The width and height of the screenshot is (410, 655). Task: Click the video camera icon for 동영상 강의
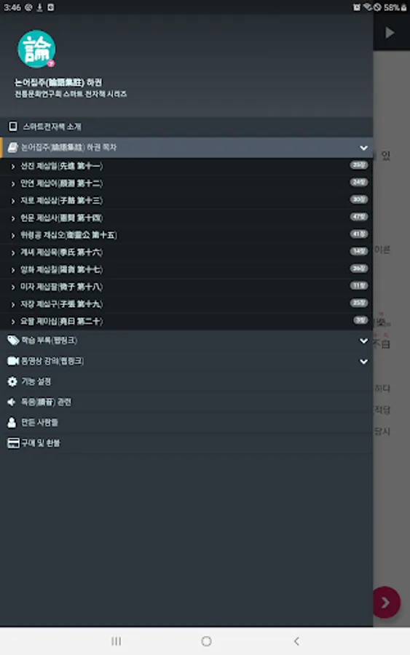(13, 360)
